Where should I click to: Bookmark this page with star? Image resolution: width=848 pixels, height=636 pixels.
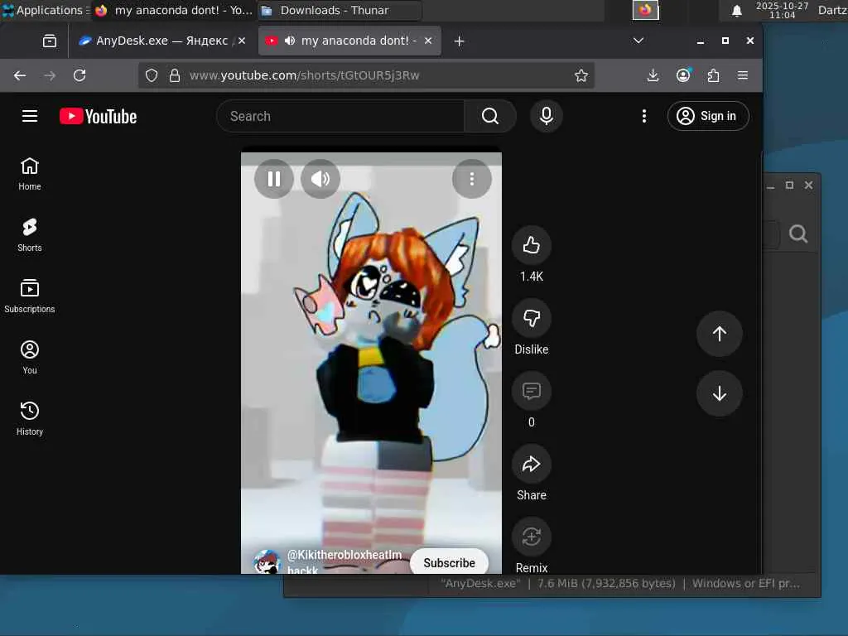[x=581, y=75]
